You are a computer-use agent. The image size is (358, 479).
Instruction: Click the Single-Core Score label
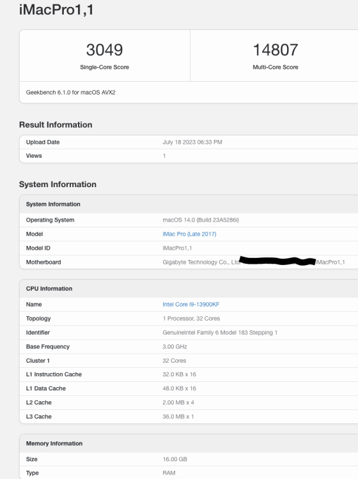[105, 67]
